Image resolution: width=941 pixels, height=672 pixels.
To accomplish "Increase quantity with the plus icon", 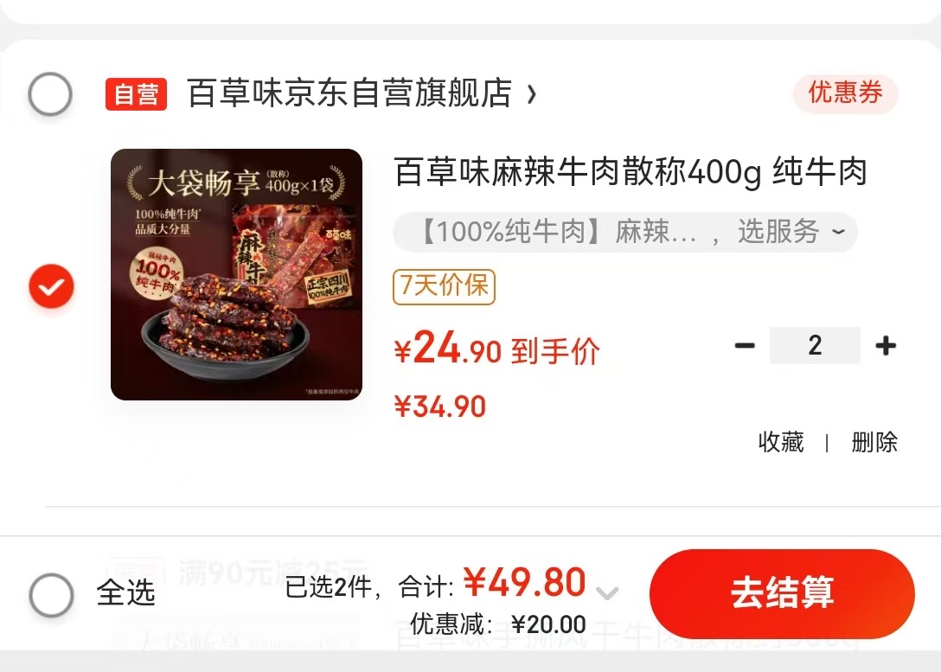I will 886,346.
